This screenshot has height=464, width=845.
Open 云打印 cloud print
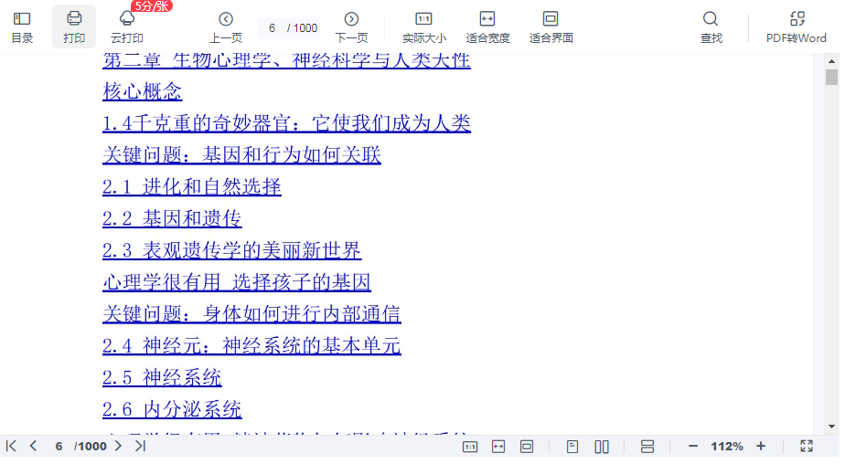[127, 26]
